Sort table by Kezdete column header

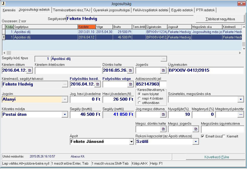click(x=87, y=27)
